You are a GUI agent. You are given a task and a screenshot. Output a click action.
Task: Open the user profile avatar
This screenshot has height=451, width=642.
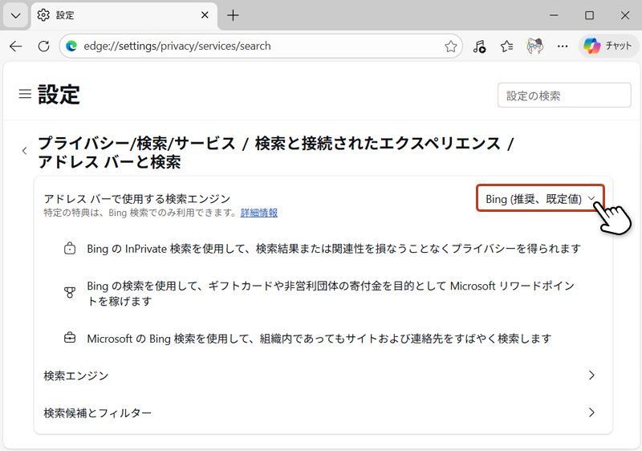click(x=534, y=47)
